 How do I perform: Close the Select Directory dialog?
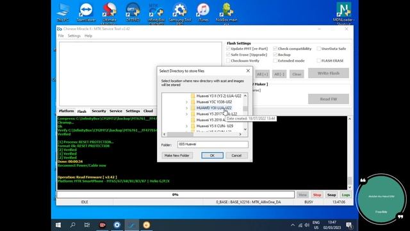[248, 71]
